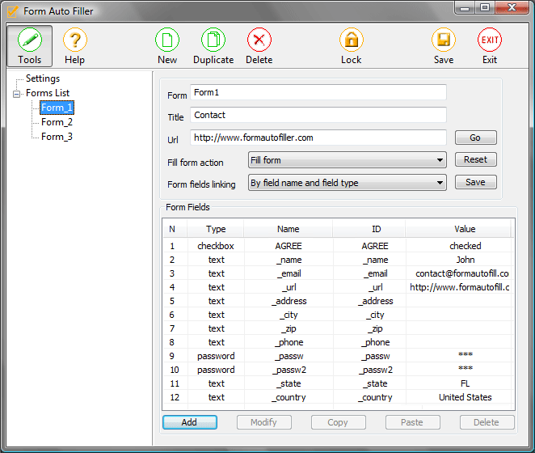535x453 pixels.
Task: Click the Reset button
Action: [475, 159]
